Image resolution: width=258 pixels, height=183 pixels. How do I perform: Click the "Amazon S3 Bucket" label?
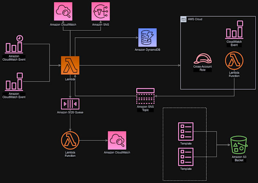[239, 158]
